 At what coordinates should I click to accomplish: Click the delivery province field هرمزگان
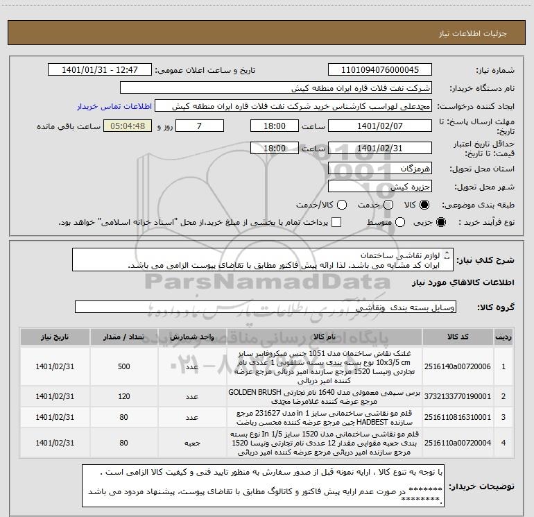point(380,169)
